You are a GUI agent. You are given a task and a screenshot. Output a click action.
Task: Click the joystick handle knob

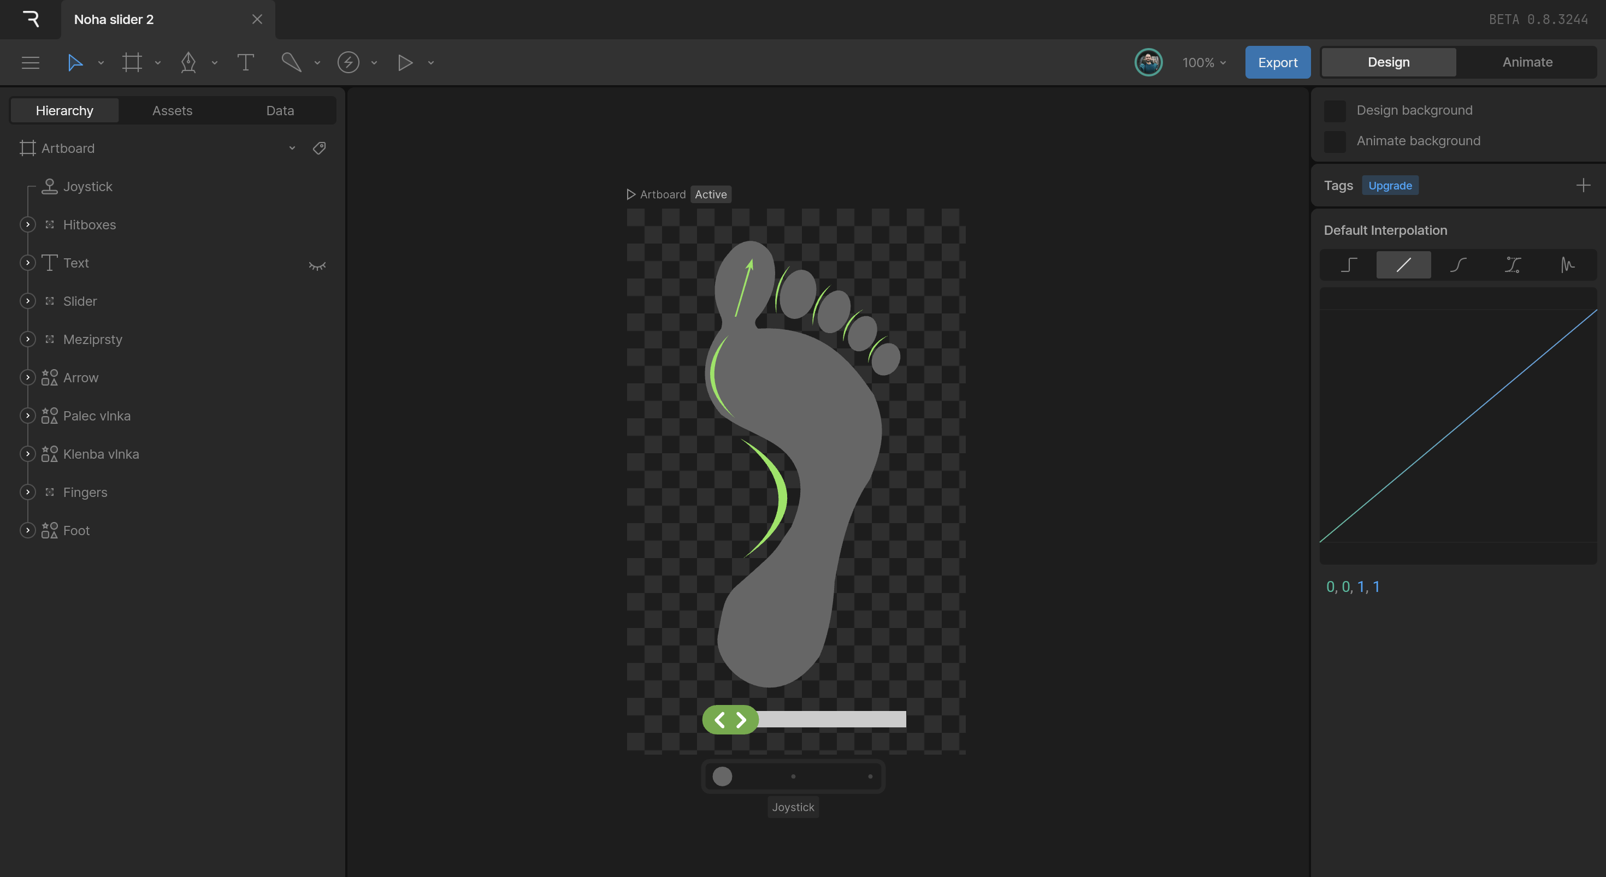[x=722, y=776]
